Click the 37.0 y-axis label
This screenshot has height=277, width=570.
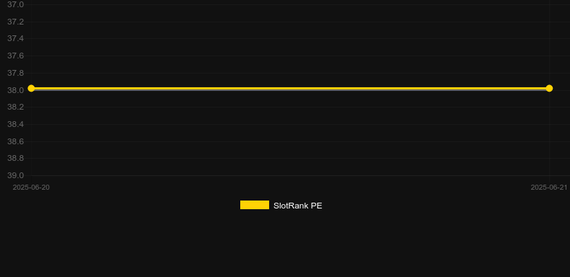click(x=16, y=4)
